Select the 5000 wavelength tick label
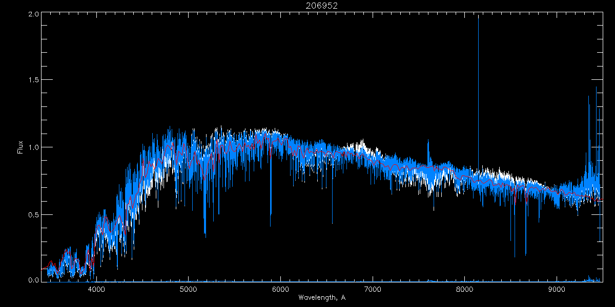Screen dimensions: 615x307 pyautogui.click(x=188, y=289)
